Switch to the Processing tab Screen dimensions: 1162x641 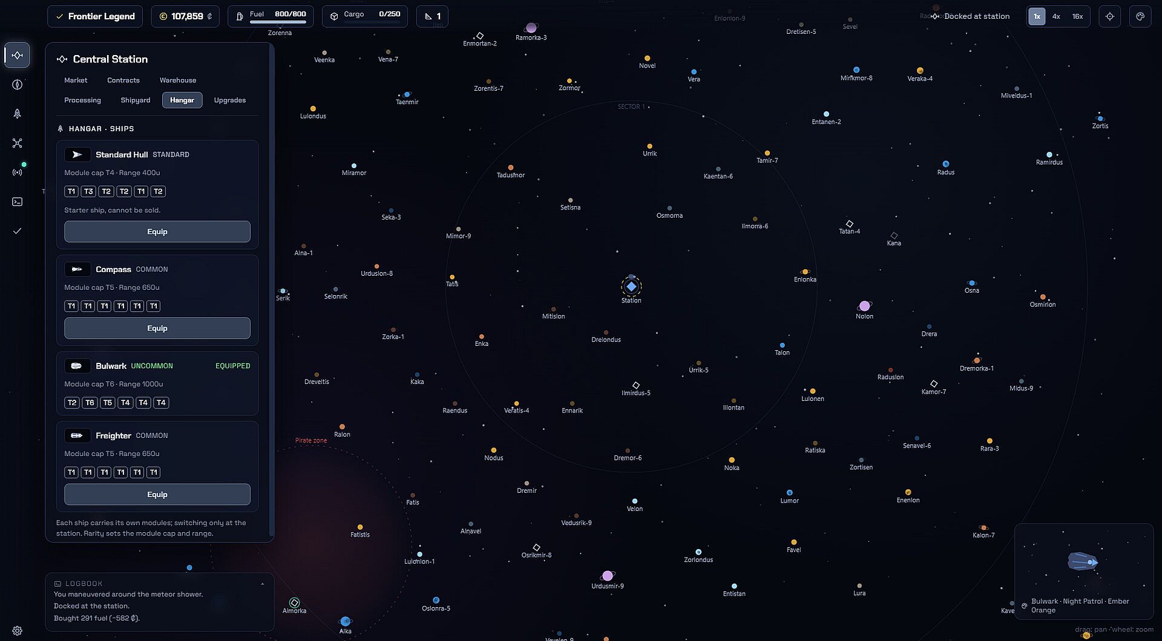[83, 100]
